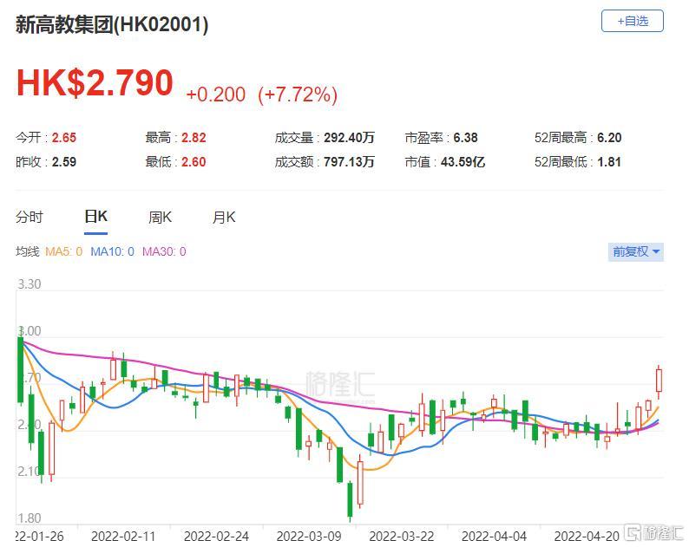Click the 格隆汇 watermark in chart center

[335, 381]
